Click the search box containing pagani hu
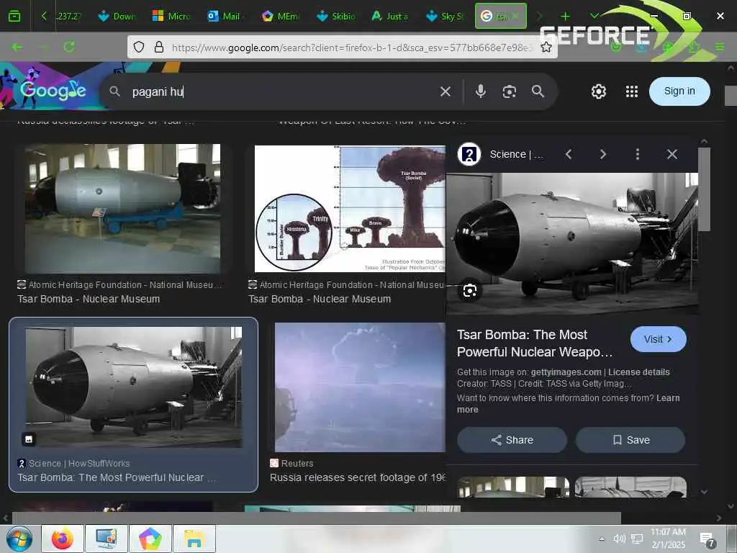The height and width of the screenshot is (553, 737). click(282, 91)
